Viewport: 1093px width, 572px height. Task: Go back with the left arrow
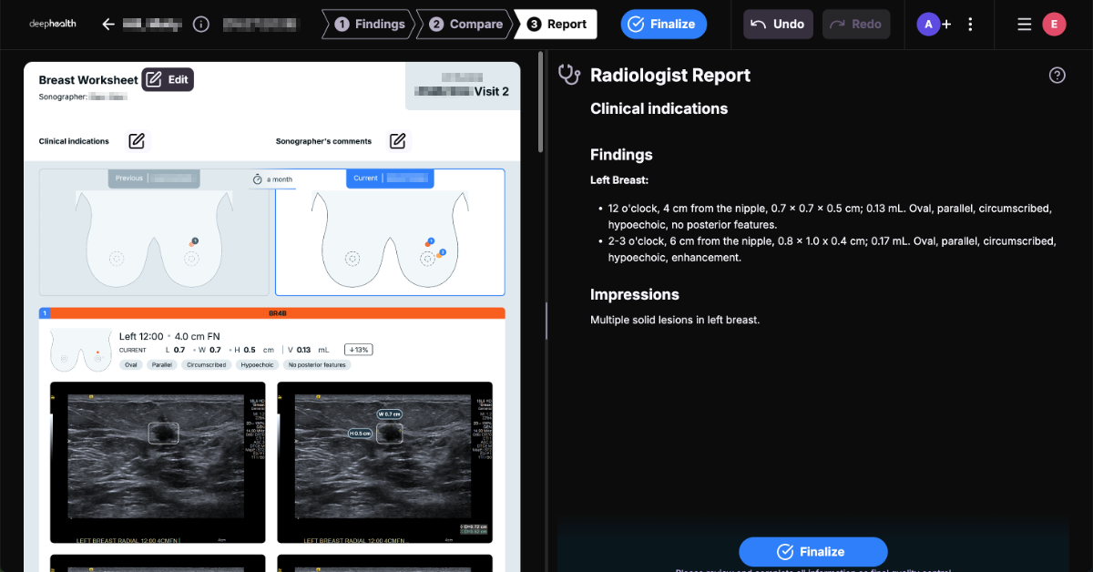coord(108,25)
